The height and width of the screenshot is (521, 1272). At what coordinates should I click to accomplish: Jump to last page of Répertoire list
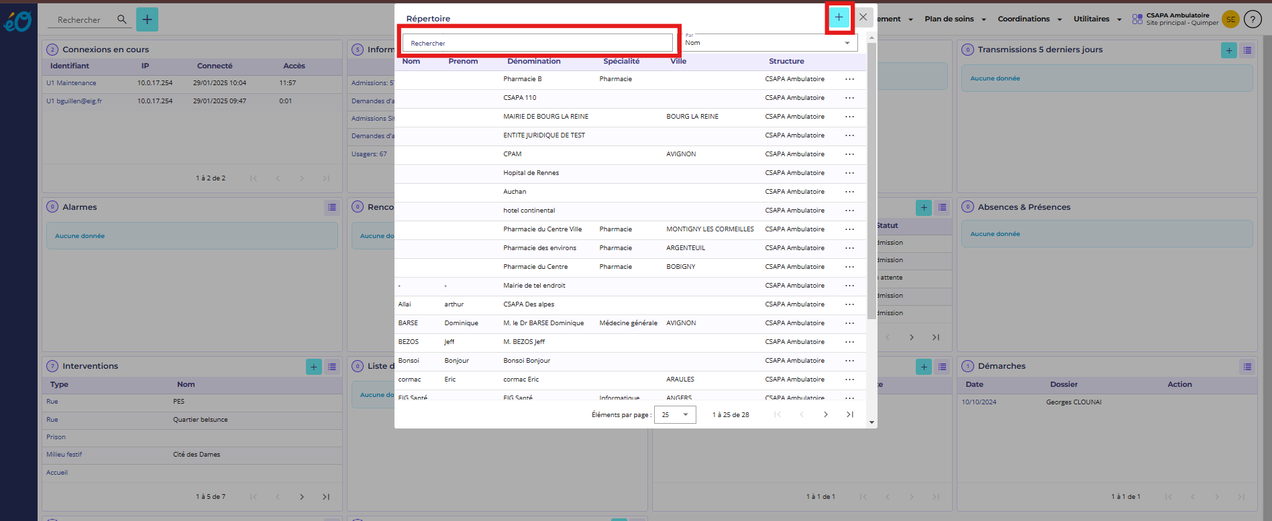[850, 415]
